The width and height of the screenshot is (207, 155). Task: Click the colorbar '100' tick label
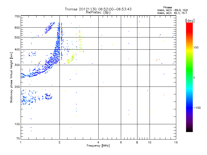click(x=196, y=48)
